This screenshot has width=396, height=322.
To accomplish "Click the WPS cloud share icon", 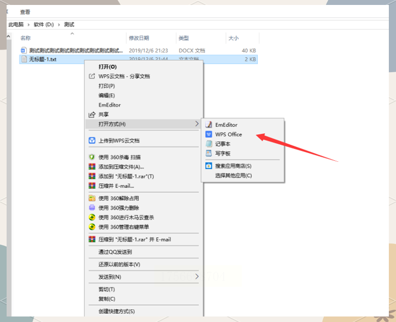I will coord(92,76).
